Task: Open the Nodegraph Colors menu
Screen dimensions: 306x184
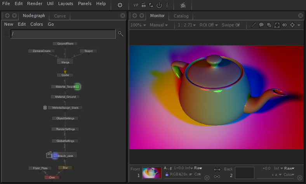Action: point(37,24)
